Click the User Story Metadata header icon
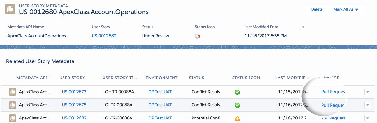 tap(10, 9)
